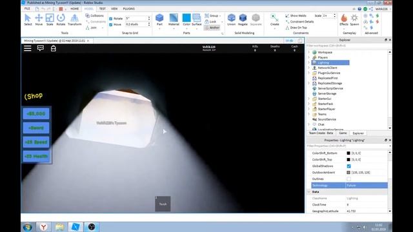Click the OutdoorAmbient color swatch
The image size is (413, 232).
pyautogui.click(x=348, y=173)
